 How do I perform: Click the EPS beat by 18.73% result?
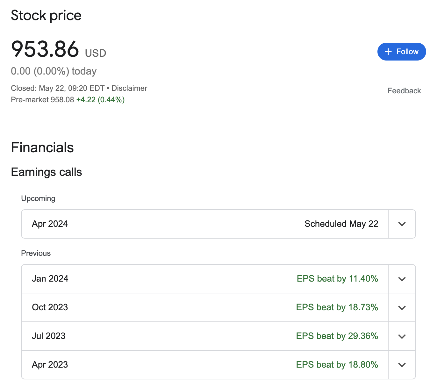click(337, 307)
